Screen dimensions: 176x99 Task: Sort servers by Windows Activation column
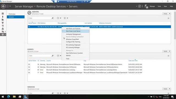tap(105, 23)
